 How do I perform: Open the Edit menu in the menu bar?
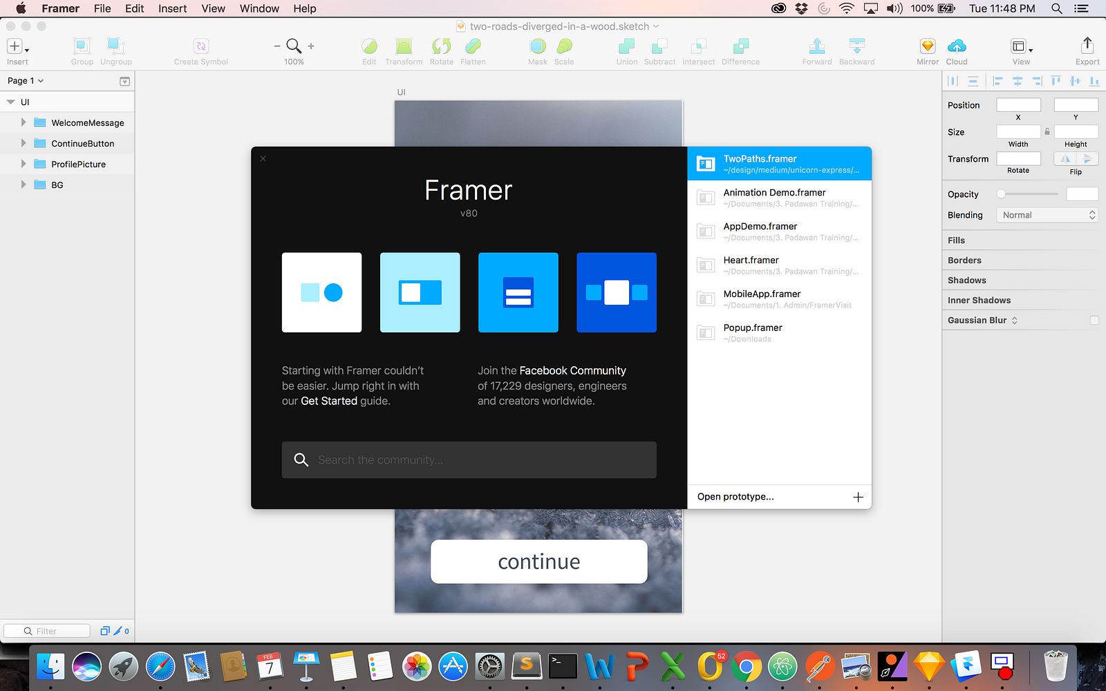(x=135, y=8)
